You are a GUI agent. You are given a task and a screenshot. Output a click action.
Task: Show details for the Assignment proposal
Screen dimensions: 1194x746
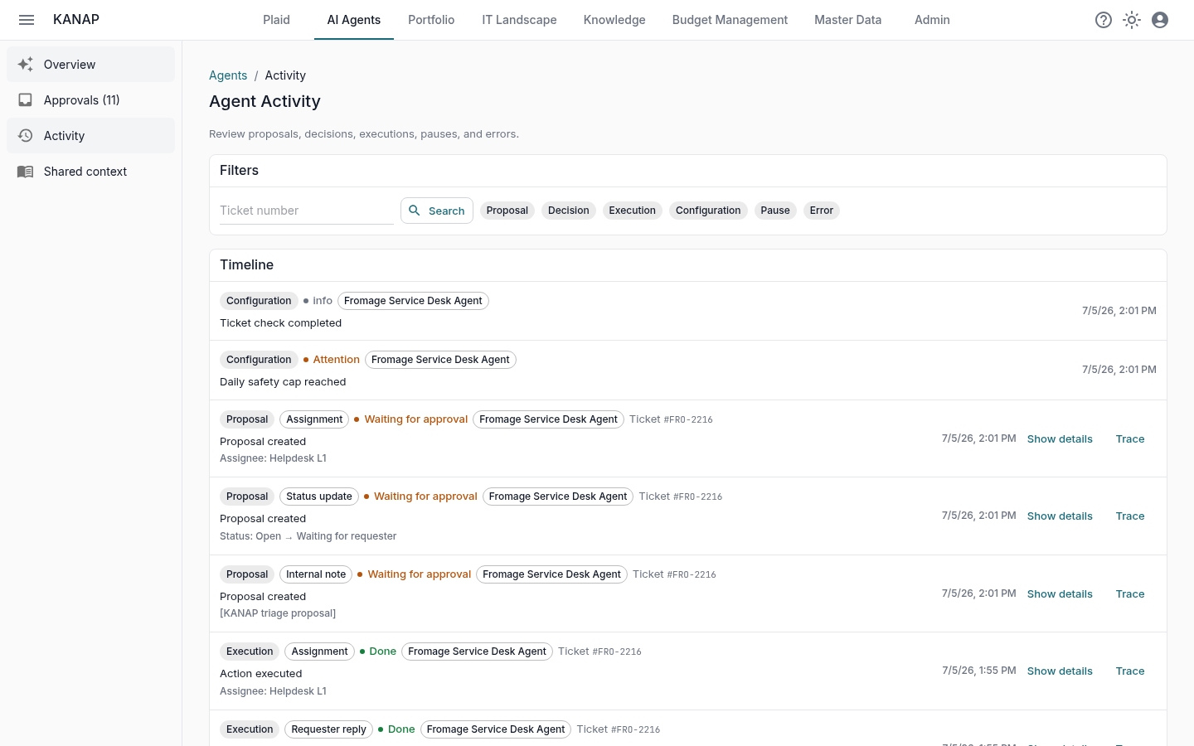click(x=1060, y=438)
